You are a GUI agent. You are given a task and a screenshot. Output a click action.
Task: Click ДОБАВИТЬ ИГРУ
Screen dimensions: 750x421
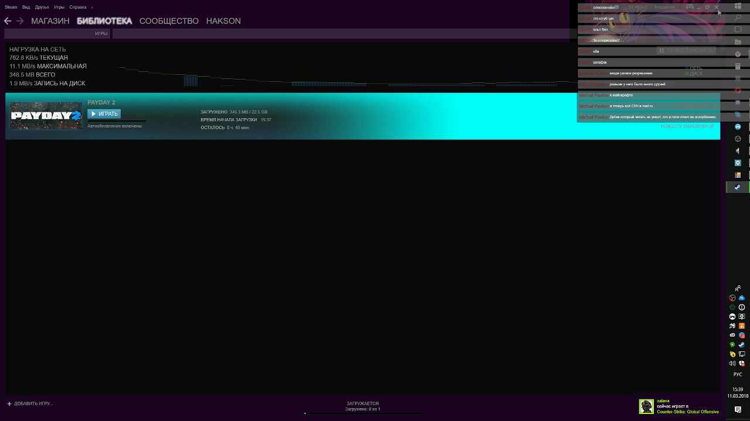point(33,403)
